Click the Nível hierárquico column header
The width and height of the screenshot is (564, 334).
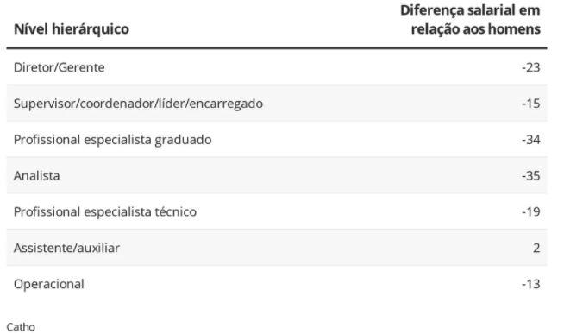[x=72, y=29]
